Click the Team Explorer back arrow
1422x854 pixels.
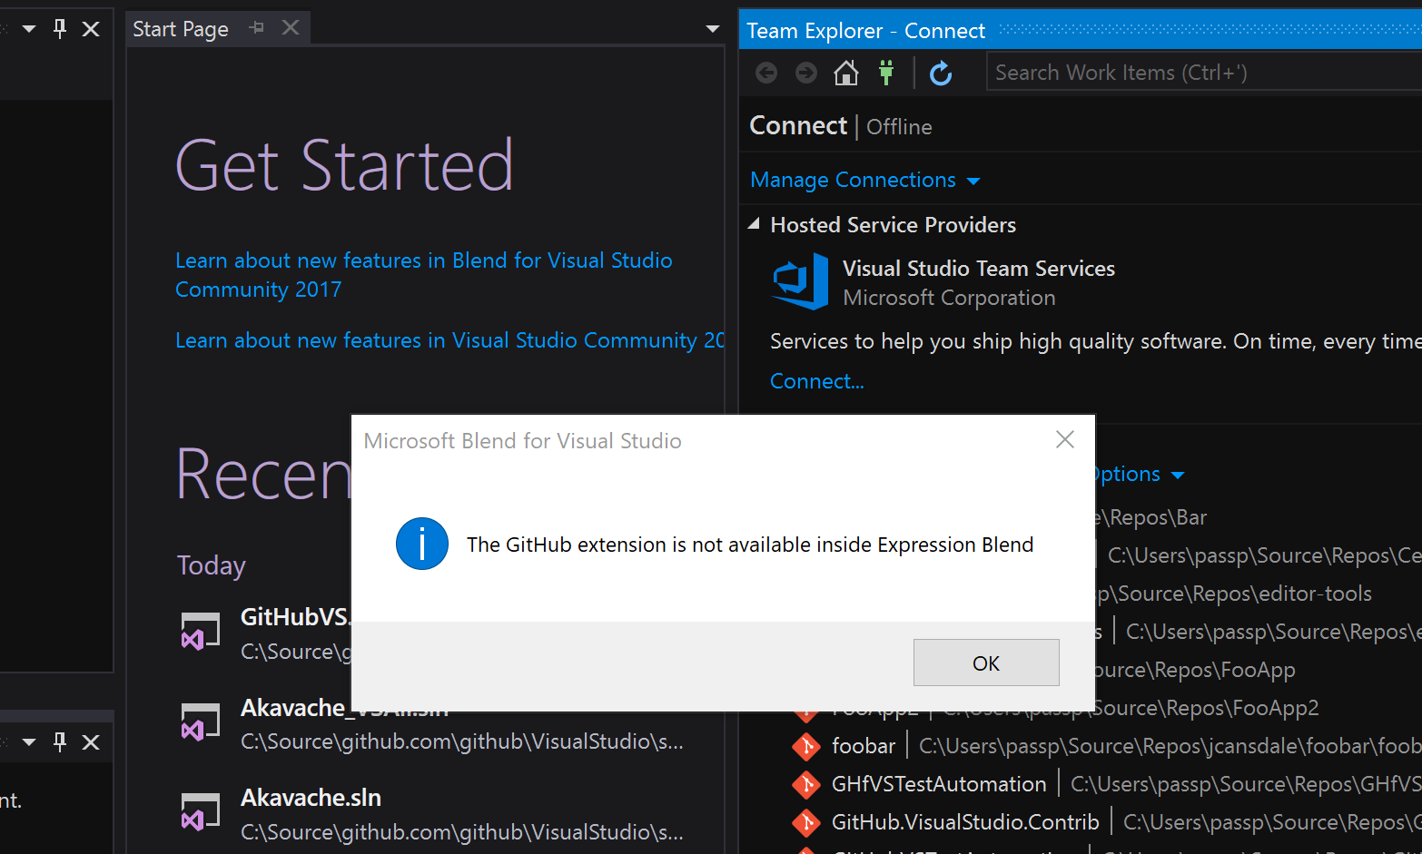(766, 73)
